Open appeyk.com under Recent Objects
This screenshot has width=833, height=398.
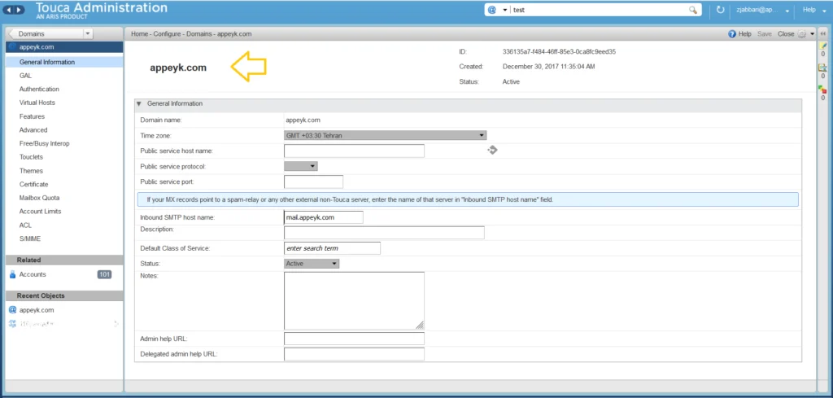click(x=37, y=310)
